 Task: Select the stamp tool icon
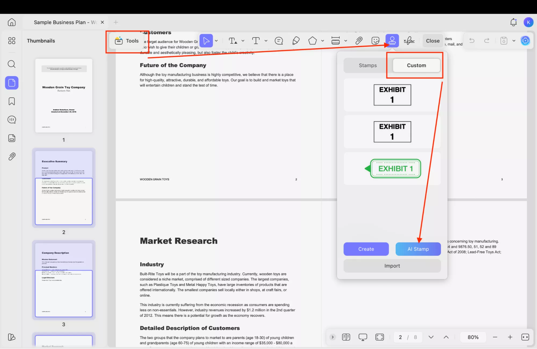point(392,41)
